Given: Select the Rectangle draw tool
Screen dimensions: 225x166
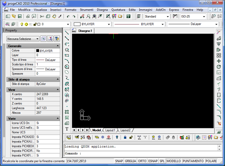Looking at the screenshot, I should [67, 55].
